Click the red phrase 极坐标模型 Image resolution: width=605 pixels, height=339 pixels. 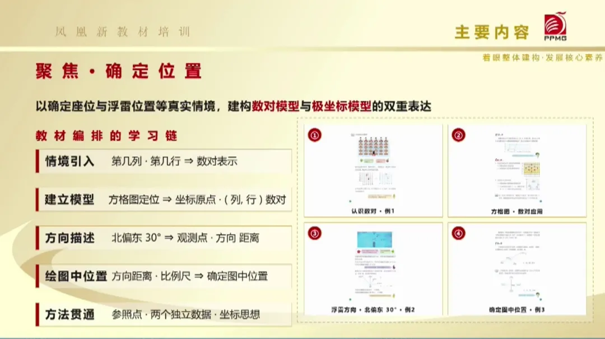[342, 106]
